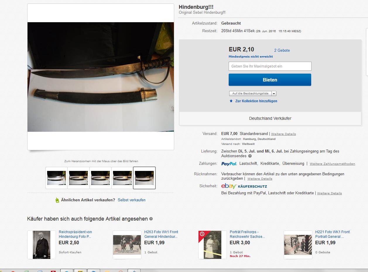Image resolution: width=368 pixels, height=272 pixels.
Task: Open the Beobachtungsliste dropdown arrow
Action: click(x=274, y=93)
